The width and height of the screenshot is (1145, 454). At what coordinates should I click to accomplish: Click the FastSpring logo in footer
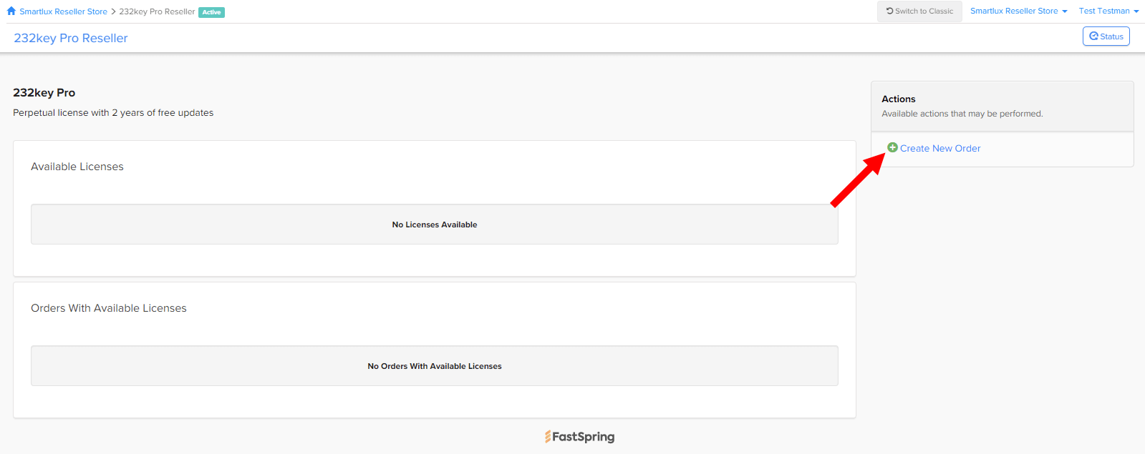point(579,436)
